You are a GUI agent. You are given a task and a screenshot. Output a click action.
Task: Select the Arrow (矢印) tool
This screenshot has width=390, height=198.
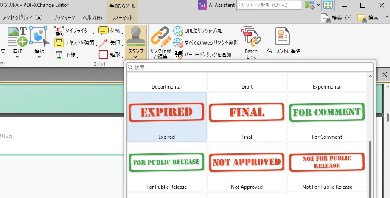(110, 43)
